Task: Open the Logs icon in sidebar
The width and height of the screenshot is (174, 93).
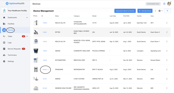Action: coord(4,43)
